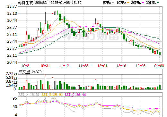The width and height of the screenshot is (167, 117).
Task: Click the 成交量:24379 volume label
Action: pos(30,72)
